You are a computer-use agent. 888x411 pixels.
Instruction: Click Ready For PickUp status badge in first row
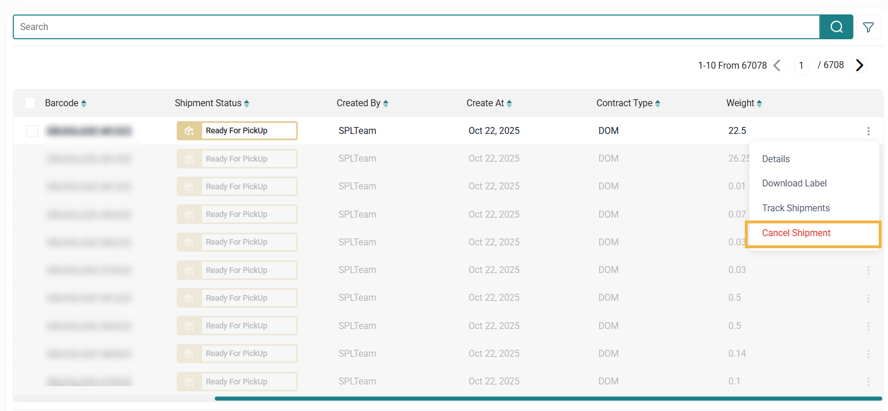tap(237, 131)
